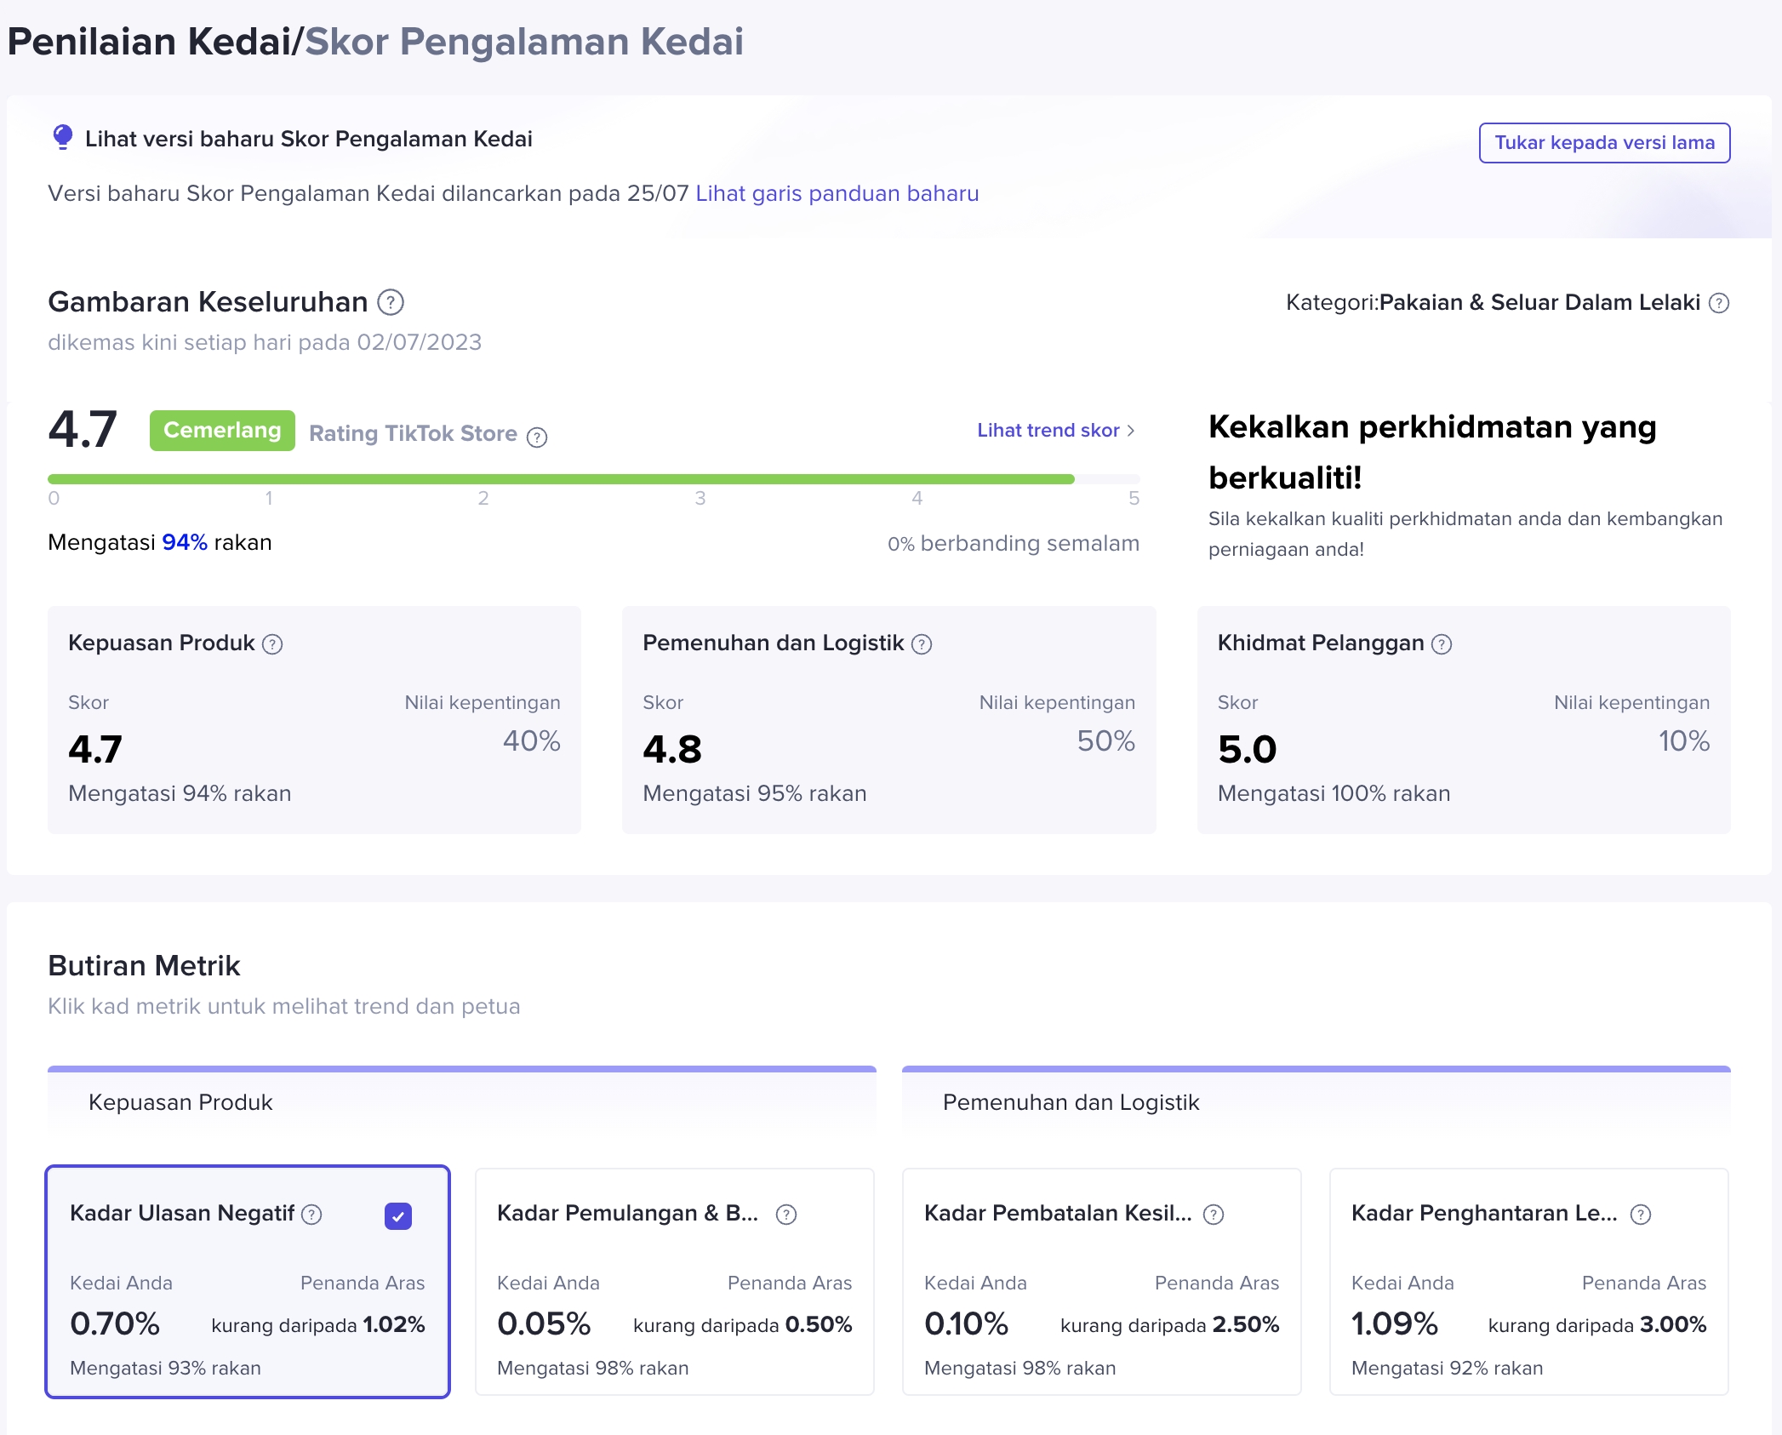
Task: Click the blue 94% peer comparison value
Action: tap(185, 542)
